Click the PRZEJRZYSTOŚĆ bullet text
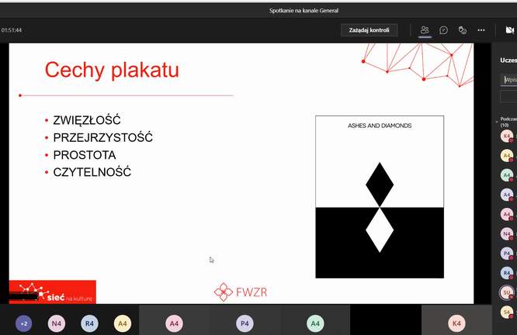The height and width of the screenshot is (335, 517). tap(103, 137)
